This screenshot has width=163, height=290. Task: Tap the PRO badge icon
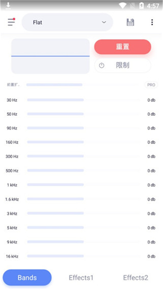151,85
